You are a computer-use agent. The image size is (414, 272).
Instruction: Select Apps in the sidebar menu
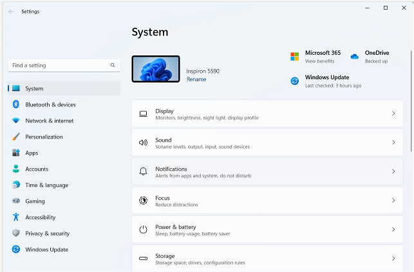32,153
